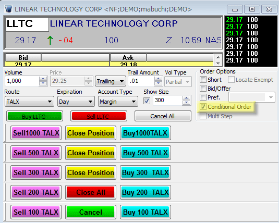
Task: Click the app icon in the title bar
Action: point(8,9)
